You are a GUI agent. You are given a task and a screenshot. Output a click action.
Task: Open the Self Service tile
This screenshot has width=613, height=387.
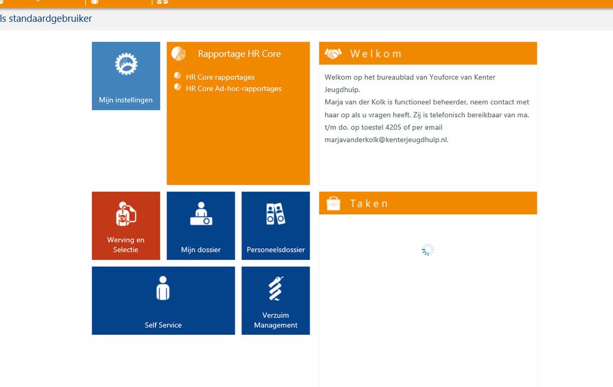(163, 300)
